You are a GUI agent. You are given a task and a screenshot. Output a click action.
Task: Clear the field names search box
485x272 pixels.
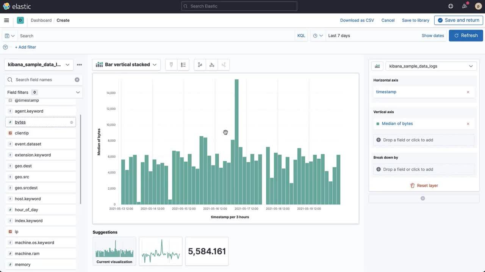77,80
